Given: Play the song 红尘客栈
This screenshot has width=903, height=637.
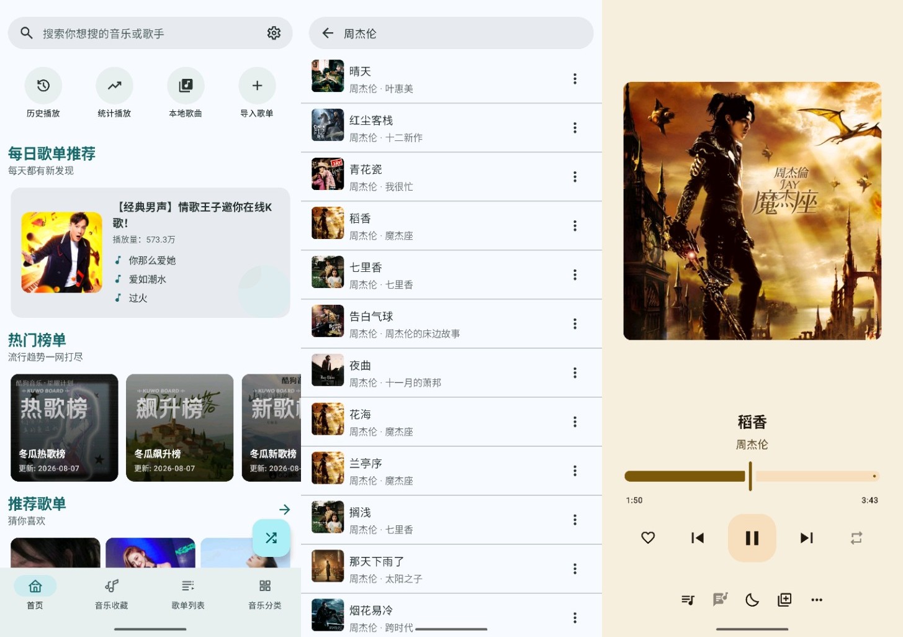Looking at the screenshot, I should [x=451, y=128].
